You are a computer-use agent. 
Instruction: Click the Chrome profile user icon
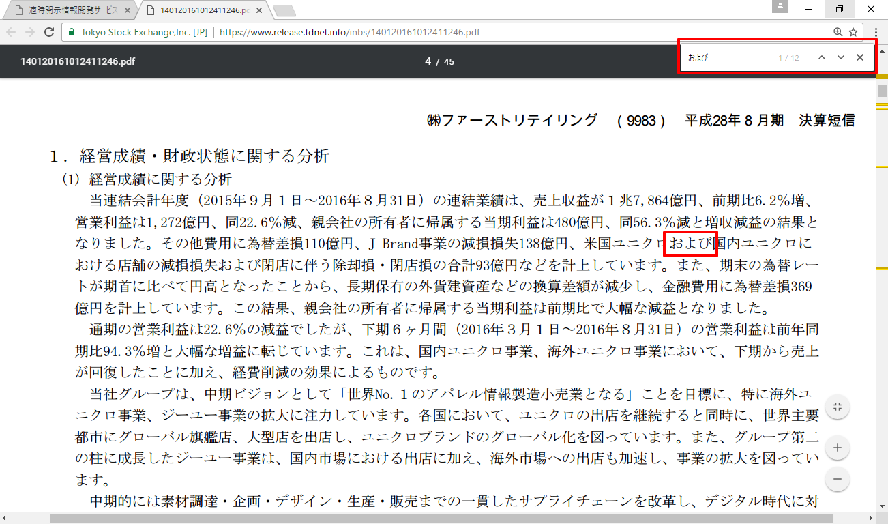click(x=781, y=7)
